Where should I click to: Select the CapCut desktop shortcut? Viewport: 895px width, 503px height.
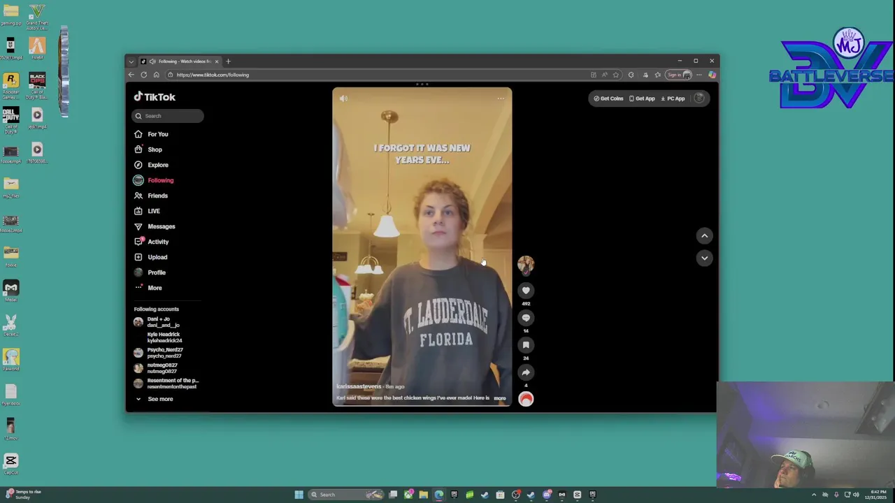point(10,463)
